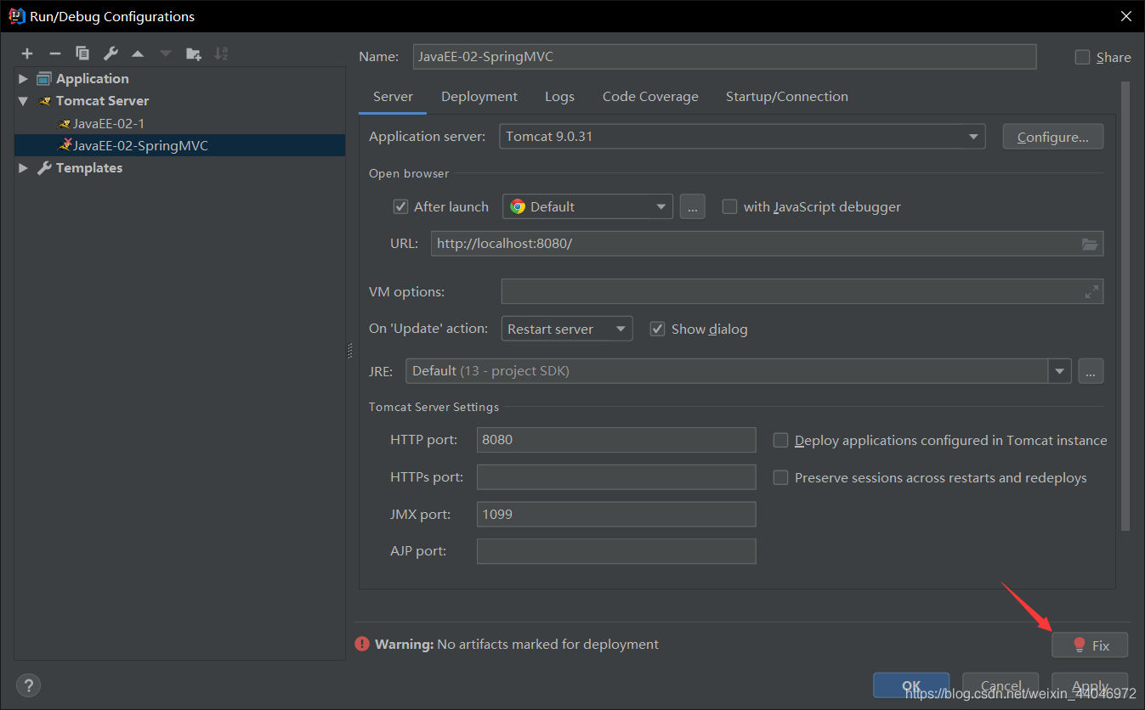The height and width of the screenshot is (710, 1145).
Task: Click the Apply button
Action: 1090,685
